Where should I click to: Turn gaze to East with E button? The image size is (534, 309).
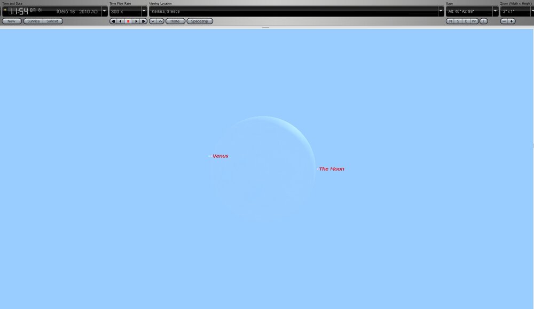466,21
